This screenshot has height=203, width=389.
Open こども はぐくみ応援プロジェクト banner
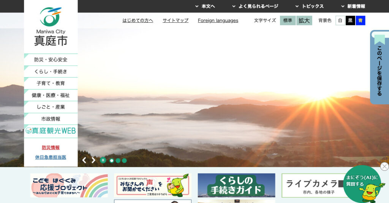(69, 185)
